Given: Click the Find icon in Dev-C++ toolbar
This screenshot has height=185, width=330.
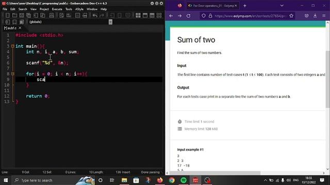Looking at the screenshot, I should [61, 15].
